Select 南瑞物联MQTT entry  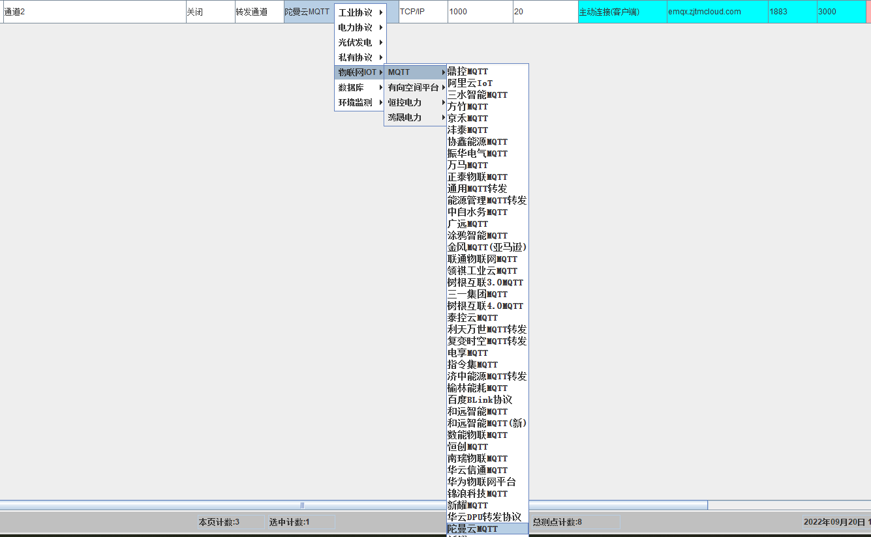(x=487, y=459)
